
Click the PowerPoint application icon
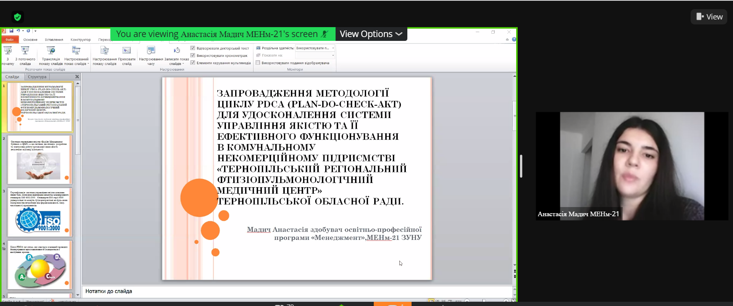point(3,31)
